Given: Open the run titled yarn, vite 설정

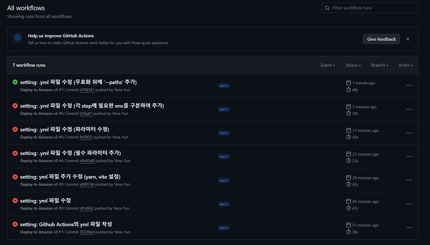Looking at the screenshot, I should [x=70, y=177].
